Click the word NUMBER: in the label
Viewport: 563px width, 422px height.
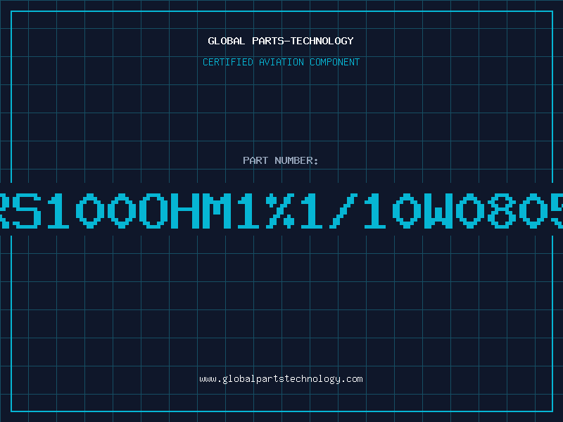tap(296, 160)
